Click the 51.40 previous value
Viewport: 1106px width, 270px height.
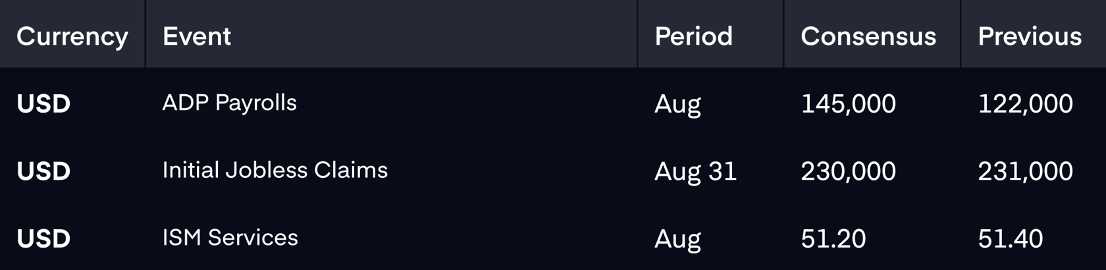pos(1011,239)
